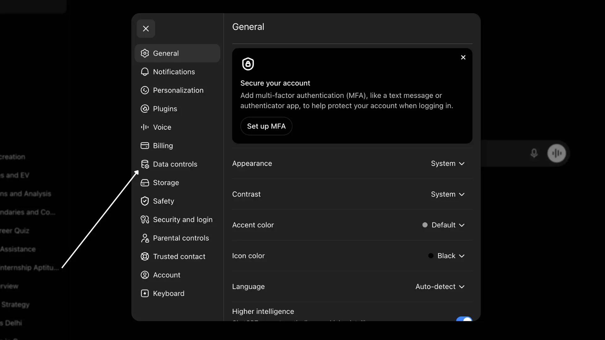Select the Voice label in sidebar

162,127
